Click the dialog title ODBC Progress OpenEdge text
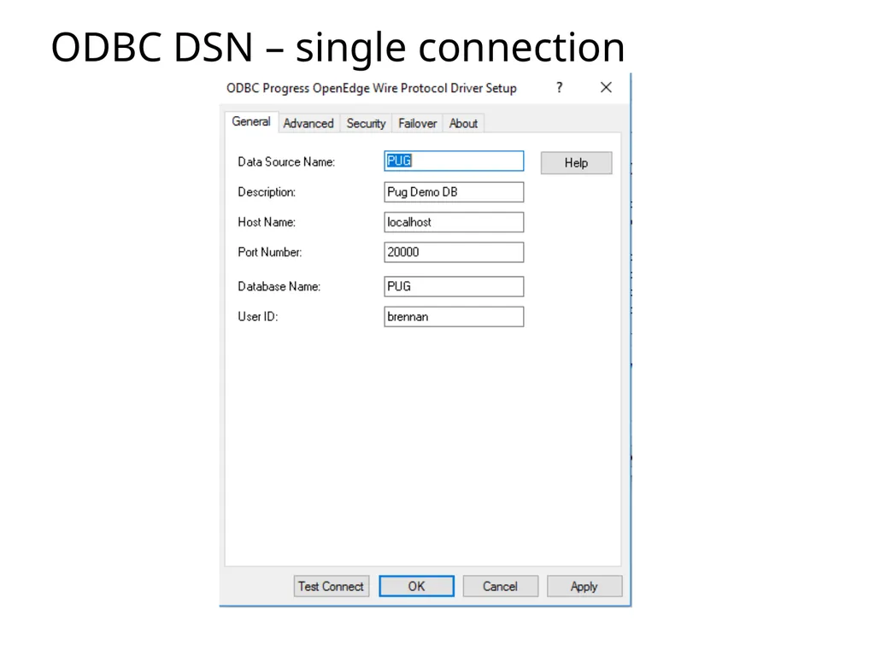875x656 pixels. coord(372,88)
